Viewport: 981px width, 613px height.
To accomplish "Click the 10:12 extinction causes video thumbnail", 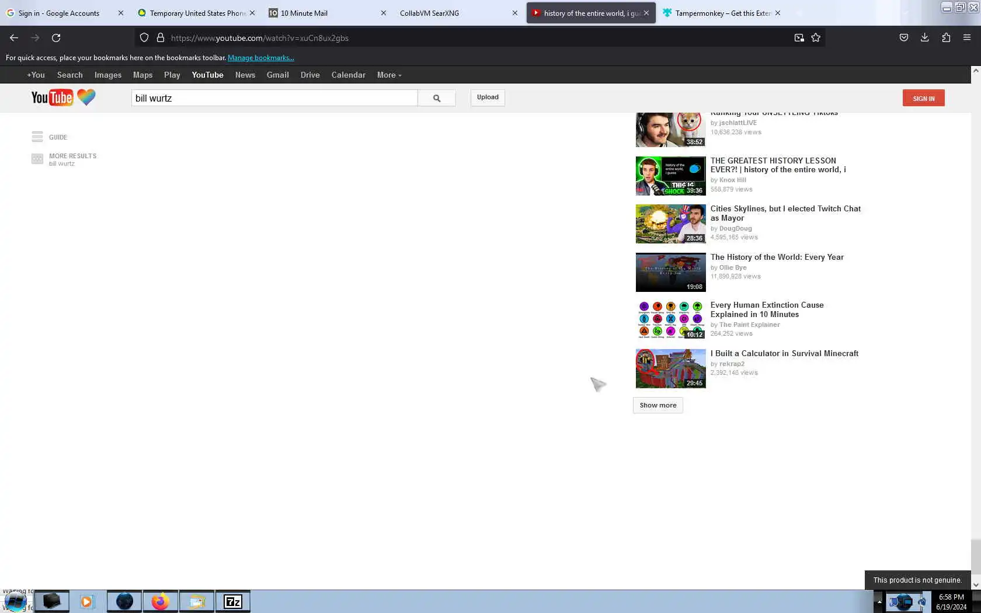I will click(671, 320).
